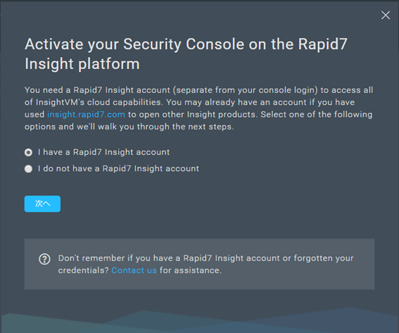The image size is (399, 333).
Task: Click the 'options and we'll walk you through' sentence
Action: (x=129, y=127)
